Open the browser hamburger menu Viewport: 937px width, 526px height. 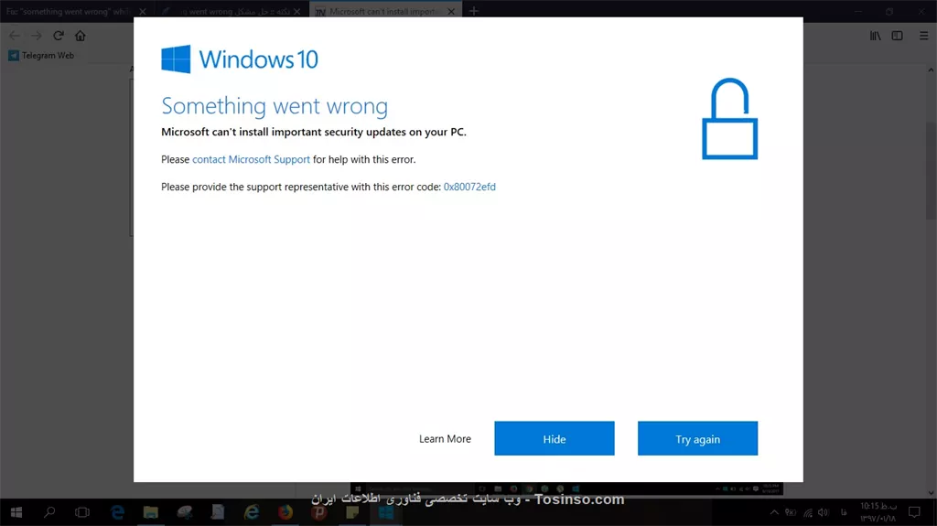[x=924, y=36]
